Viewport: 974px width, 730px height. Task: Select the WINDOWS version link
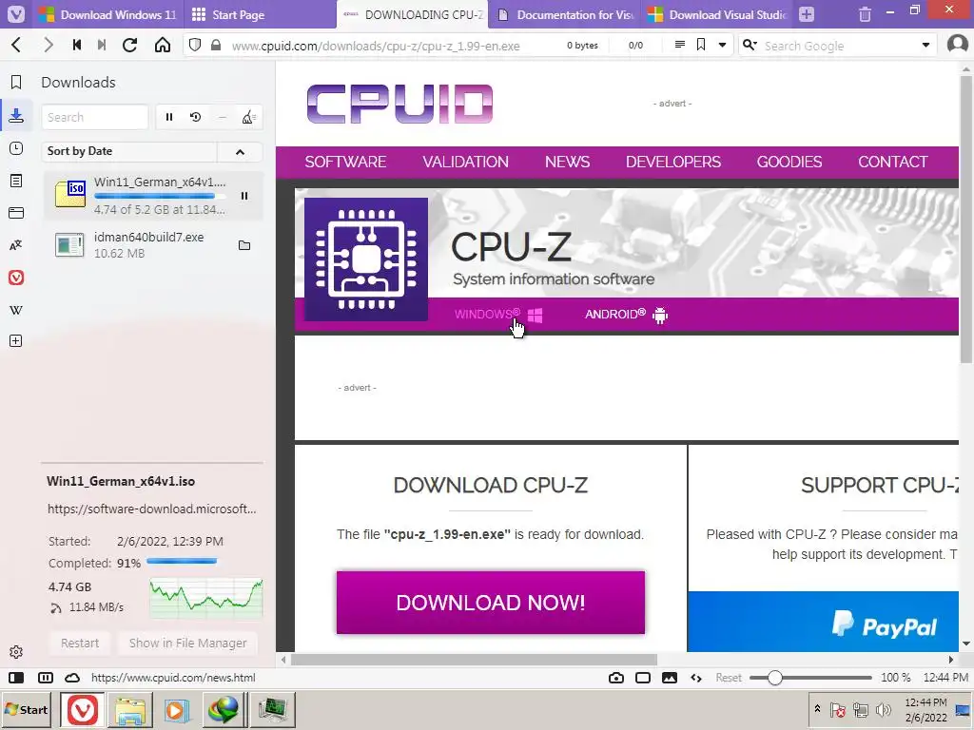point(498,315)
